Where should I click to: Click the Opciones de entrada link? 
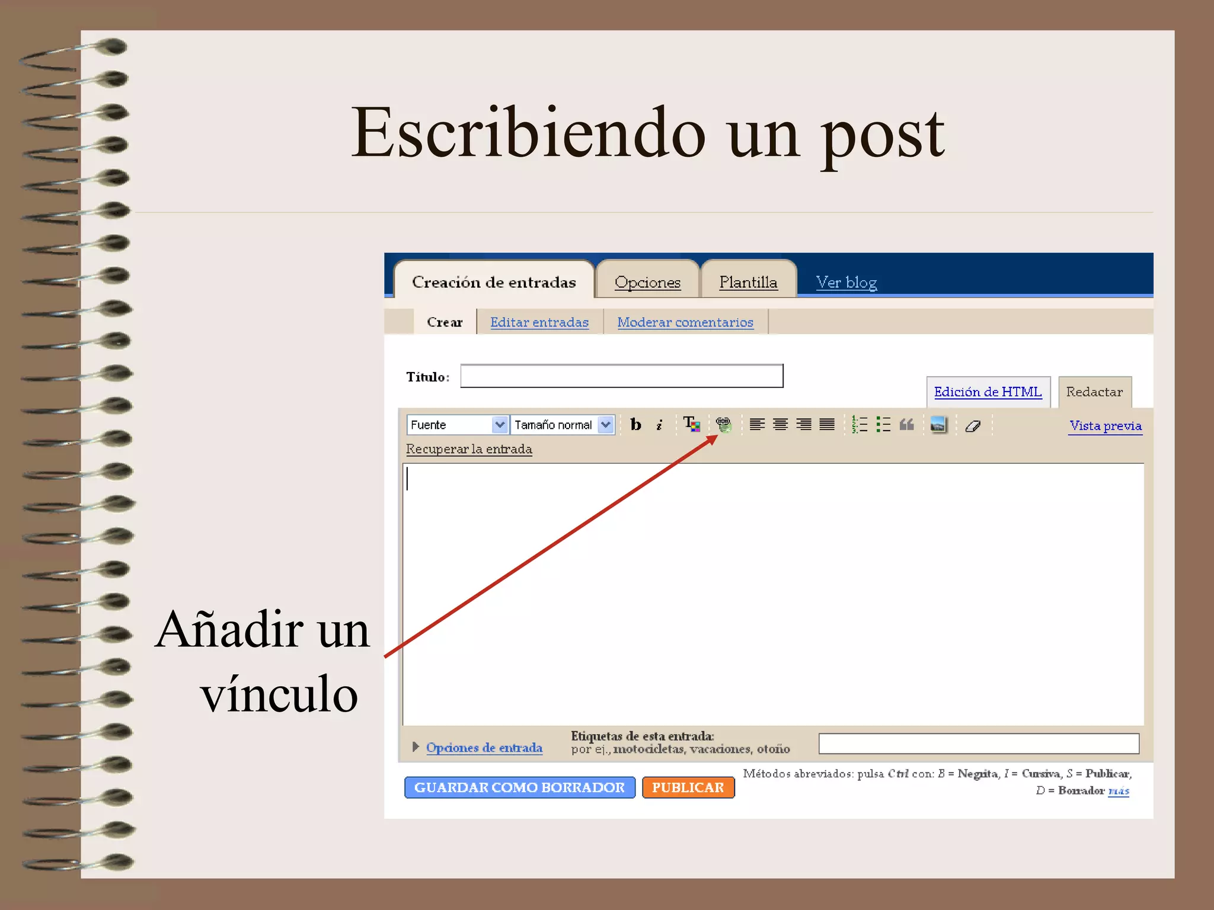[484, 748]
